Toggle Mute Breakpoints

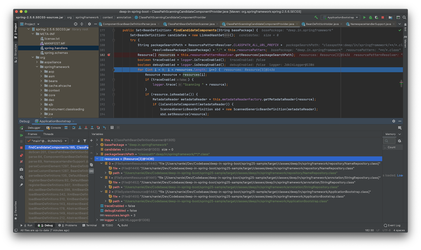[21, 162]
